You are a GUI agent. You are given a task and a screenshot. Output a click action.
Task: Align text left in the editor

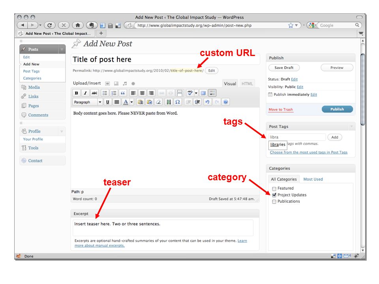[x=133, y=93]
